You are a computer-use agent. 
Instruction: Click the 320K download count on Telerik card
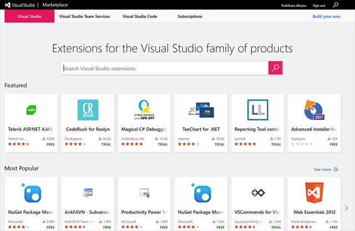[x=48, y=139]
